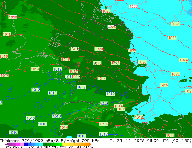Select the orange 317 color in the legend

(84, 144)
